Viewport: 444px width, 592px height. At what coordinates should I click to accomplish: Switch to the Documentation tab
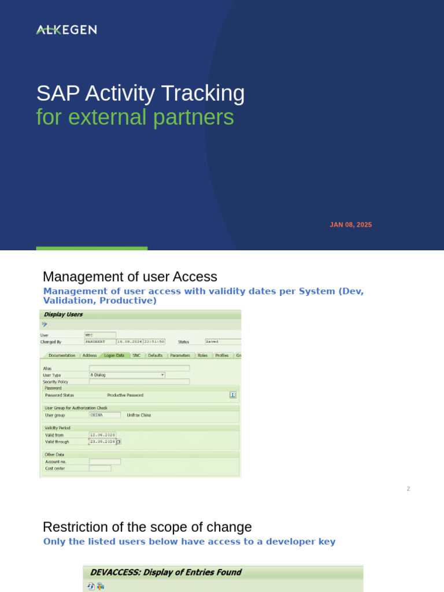pos(61,356)
